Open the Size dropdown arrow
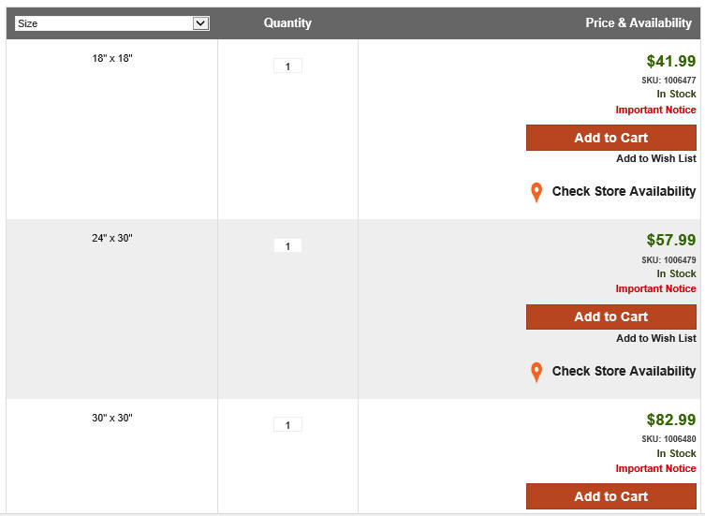This screenshot has height=516, width=705. (x=200, y=23)
